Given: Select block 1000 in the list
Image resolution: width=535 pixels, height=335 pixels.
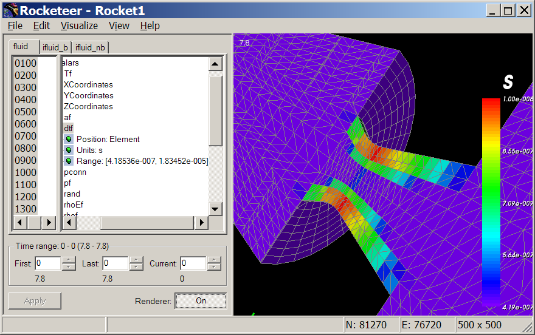Looking at the screenshot, I should point(26,172).
